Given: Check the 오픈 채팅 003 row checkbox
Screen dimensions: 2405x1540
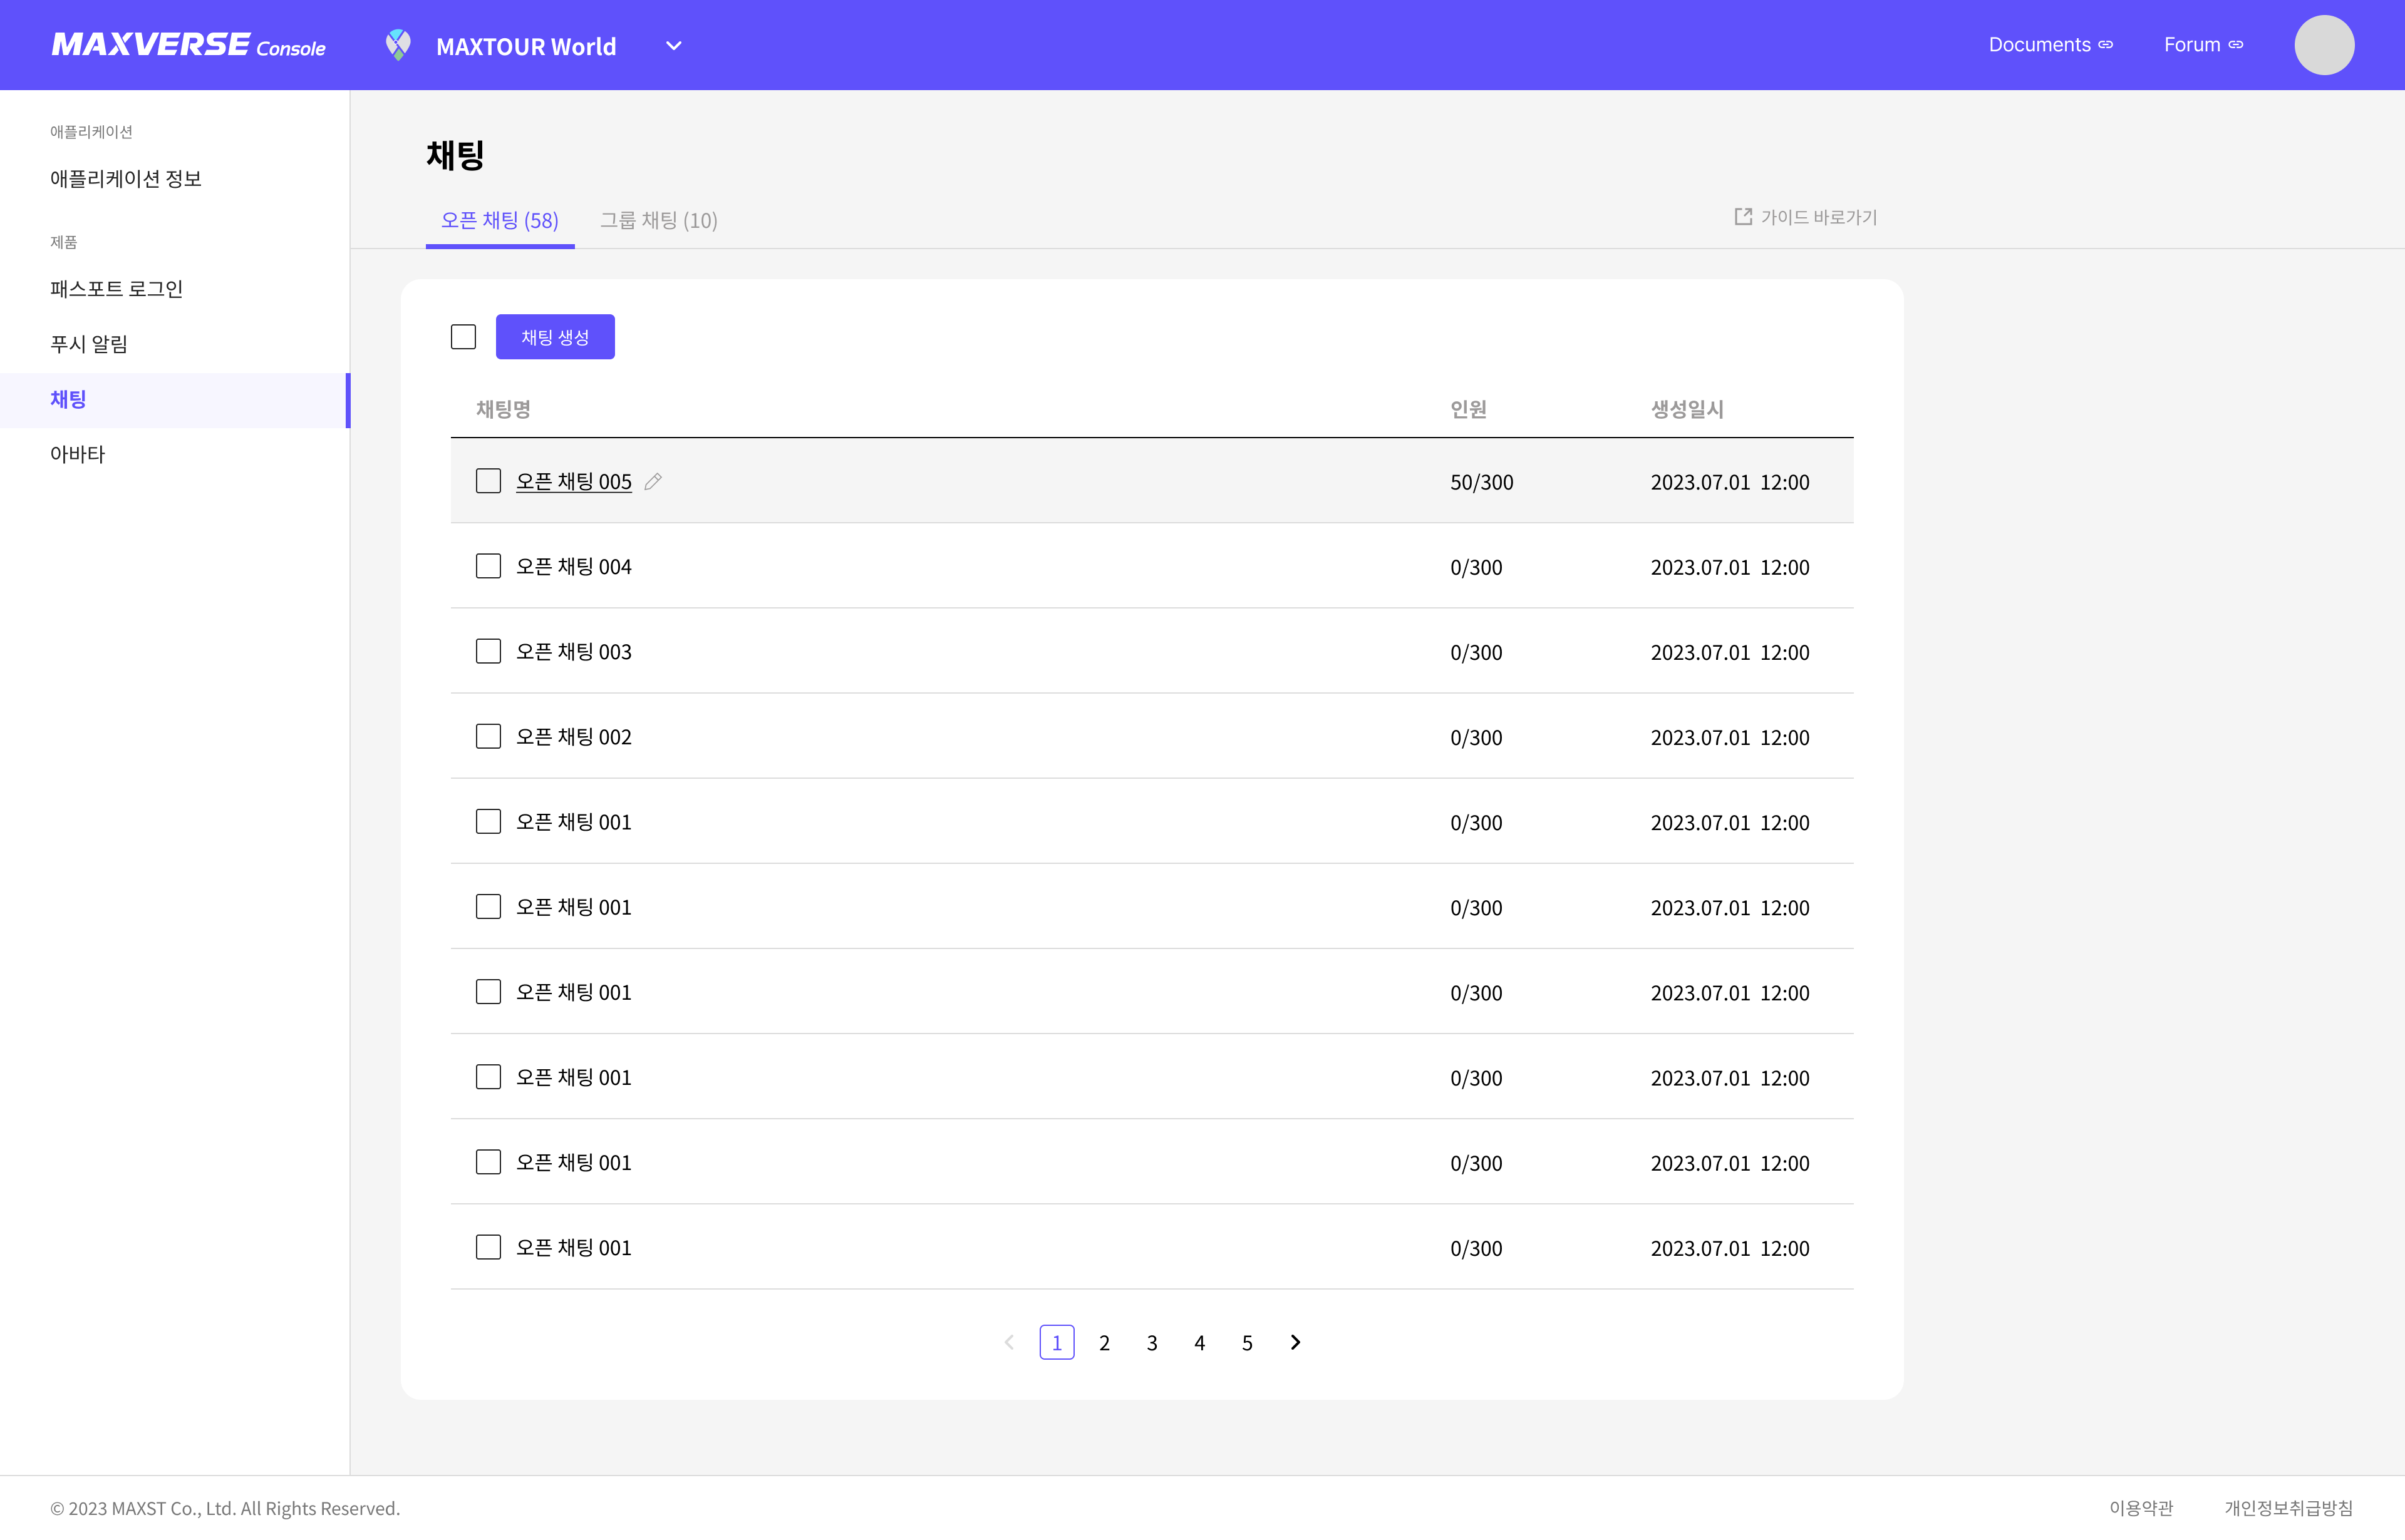Looking at the screenshot, I should coord(489,651).
